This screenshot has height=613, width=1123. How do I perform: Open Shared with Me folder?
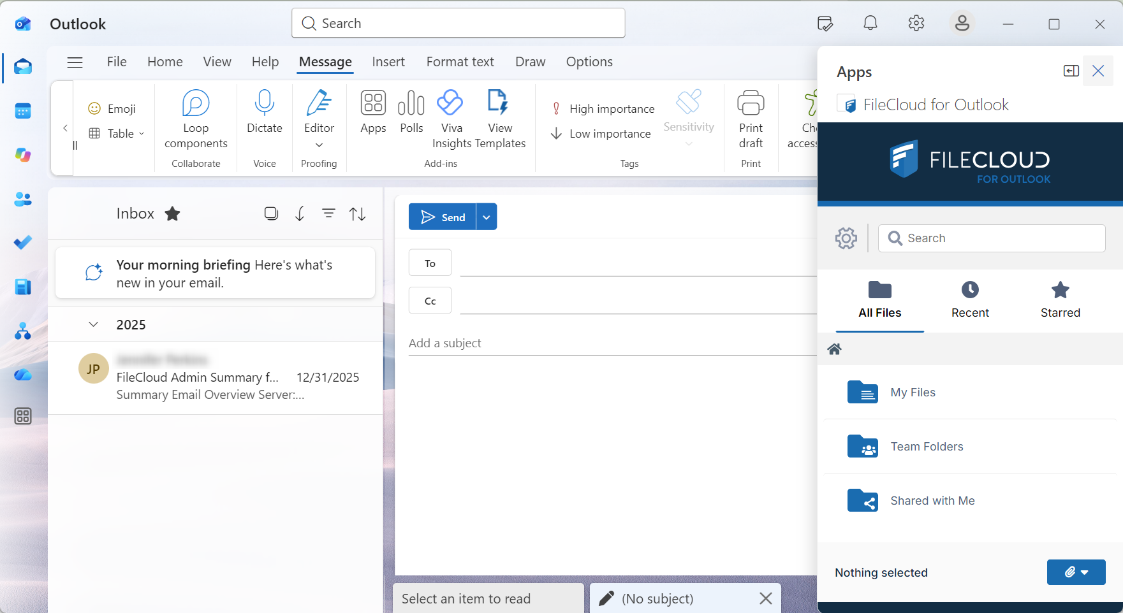click(971, 501)
